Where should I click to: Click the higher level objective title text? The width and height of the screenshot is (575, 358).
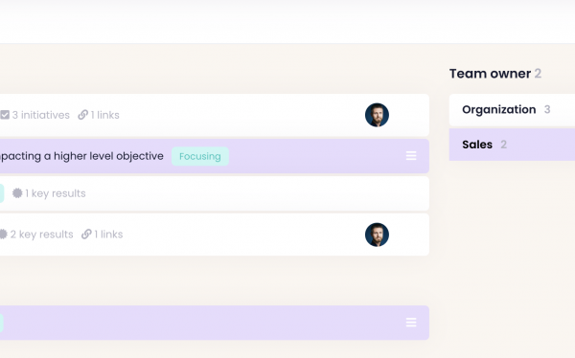[81, 156]
